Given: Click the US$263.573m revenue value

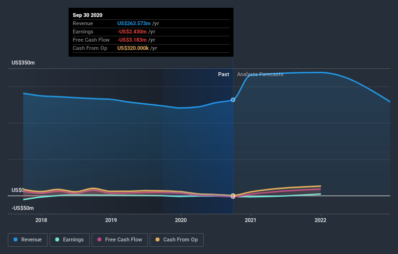Looking at the screenshot, I should 134,23.
